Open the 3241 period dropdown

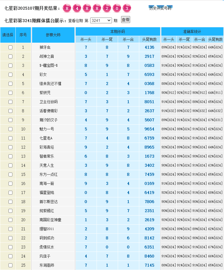click(101, 20)
